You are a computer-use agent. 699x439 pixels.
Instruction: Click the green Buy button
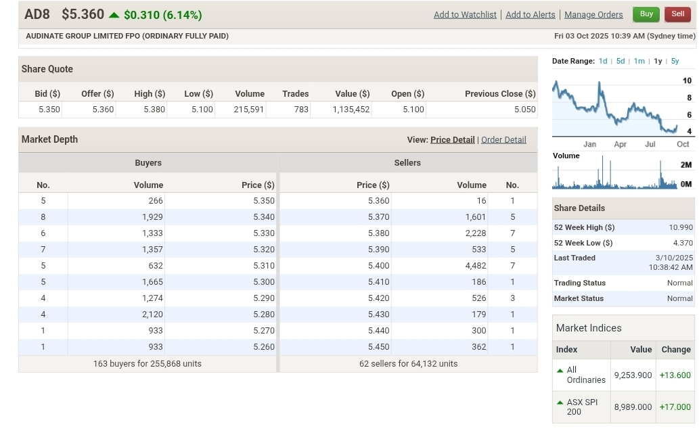click(x=646, y=14)
